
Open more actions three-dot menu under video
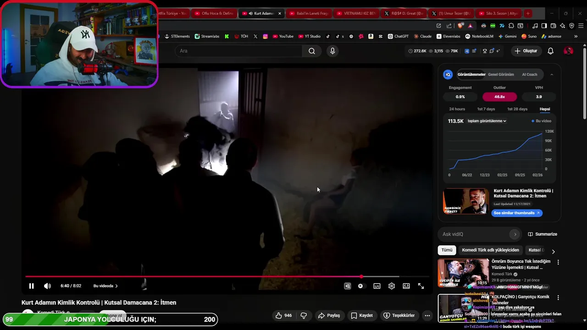click(x=427, y=315)
